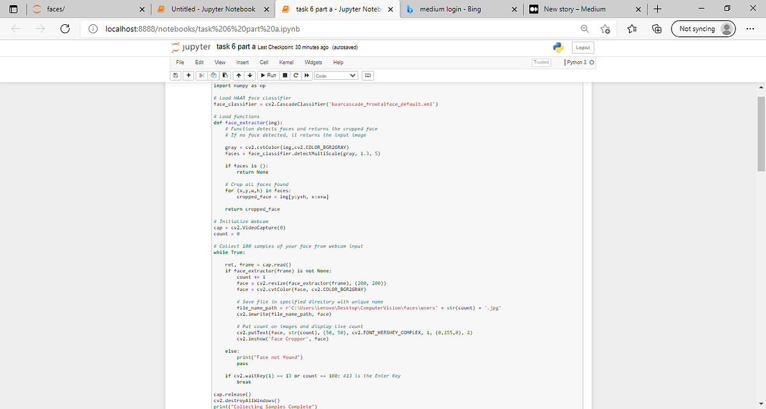Open the tab actions menu icon
The image size is (766, 409).
12,9
